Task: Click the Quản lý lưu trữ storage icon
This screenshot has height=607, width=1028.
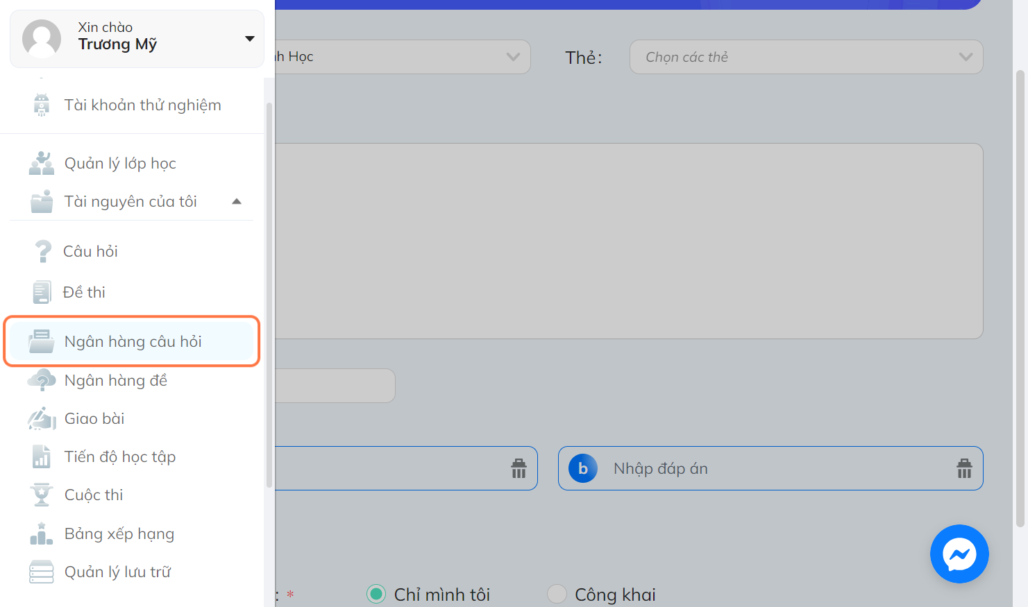Action: (42, 572)
